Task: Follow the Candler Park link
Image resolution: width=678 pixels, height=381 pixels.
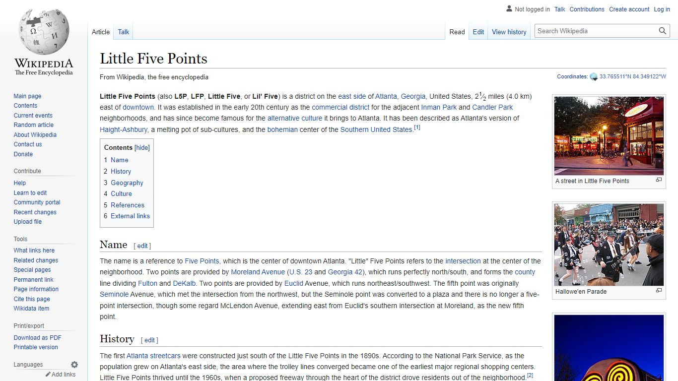Action: click(492, 107)
